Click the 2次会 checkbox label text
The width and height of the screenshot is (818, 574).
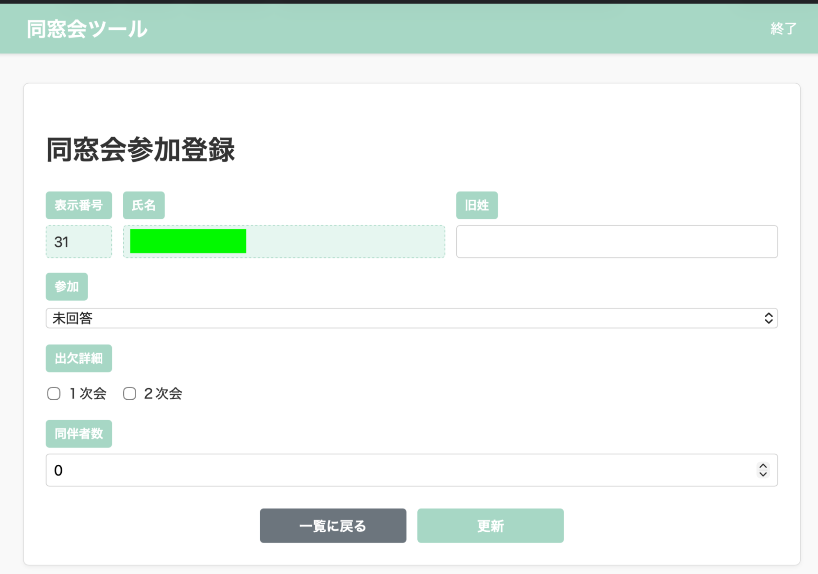163,394
